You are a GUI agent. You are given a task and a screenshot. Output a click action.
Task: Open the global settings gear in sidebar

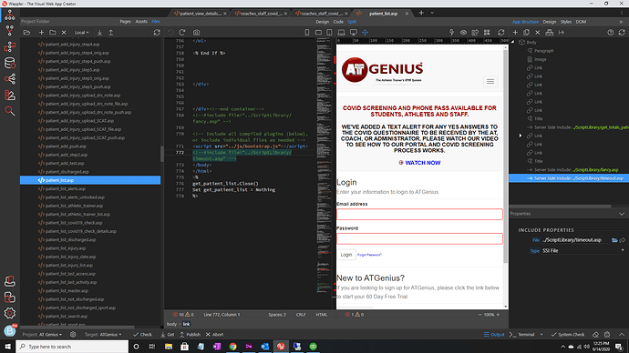click(x=10, y=313)
